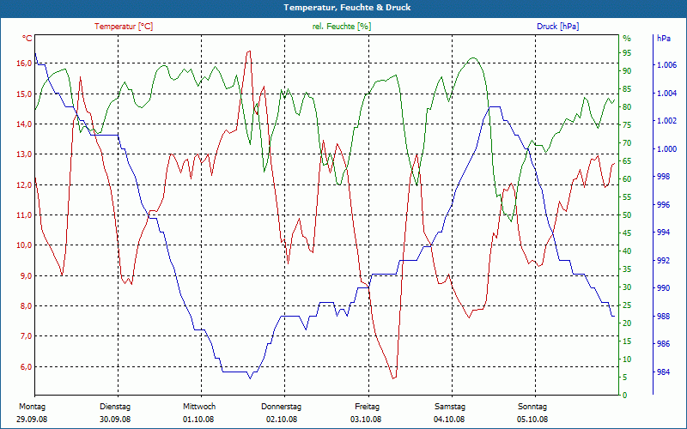Image resolution: width=687 pixels, height=429 pixels.
Task: Click humidity axis value '80'
Action: click(x=628, y=107)
